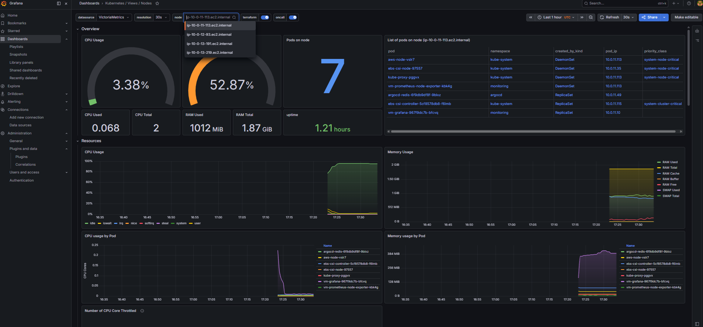Open vm-grafana-967f9dc7b-bfcvq pod link in table
Screen dimensions: 703x327
pyautogui.click(x=413, y=113)
